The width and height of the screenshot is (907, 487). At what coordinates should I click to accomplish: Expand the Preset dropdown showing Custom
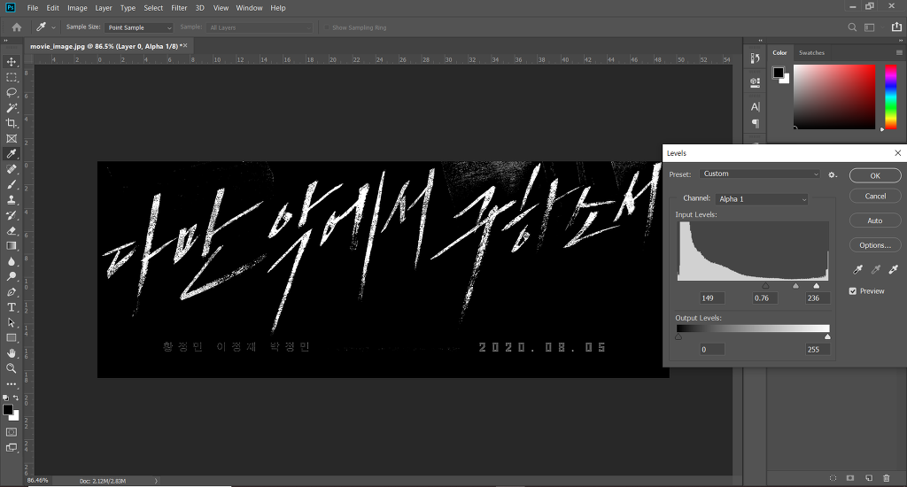click(x=760, y=174)
